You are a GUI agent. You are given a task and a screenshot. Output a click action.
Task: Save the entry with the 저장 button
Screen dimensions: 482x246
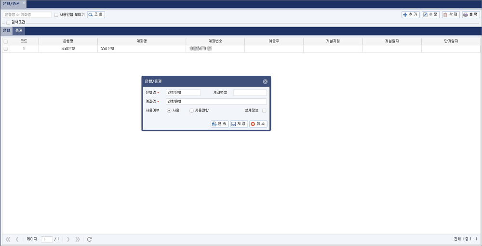pos(239,124)
